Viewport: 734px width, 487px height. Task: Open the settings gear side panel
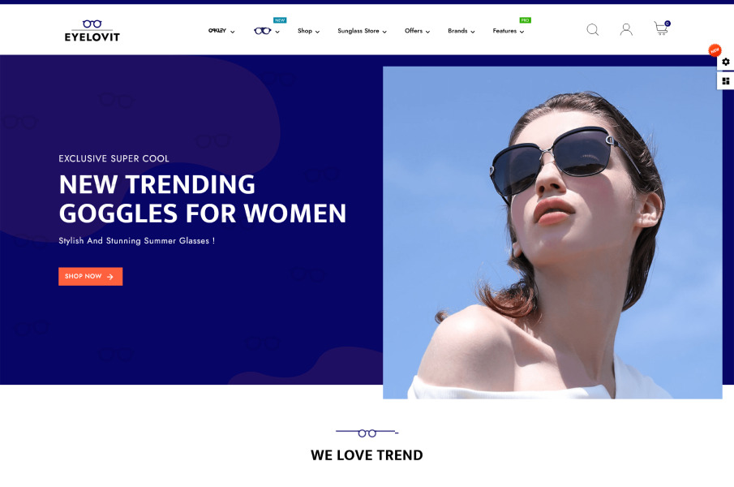725,62
